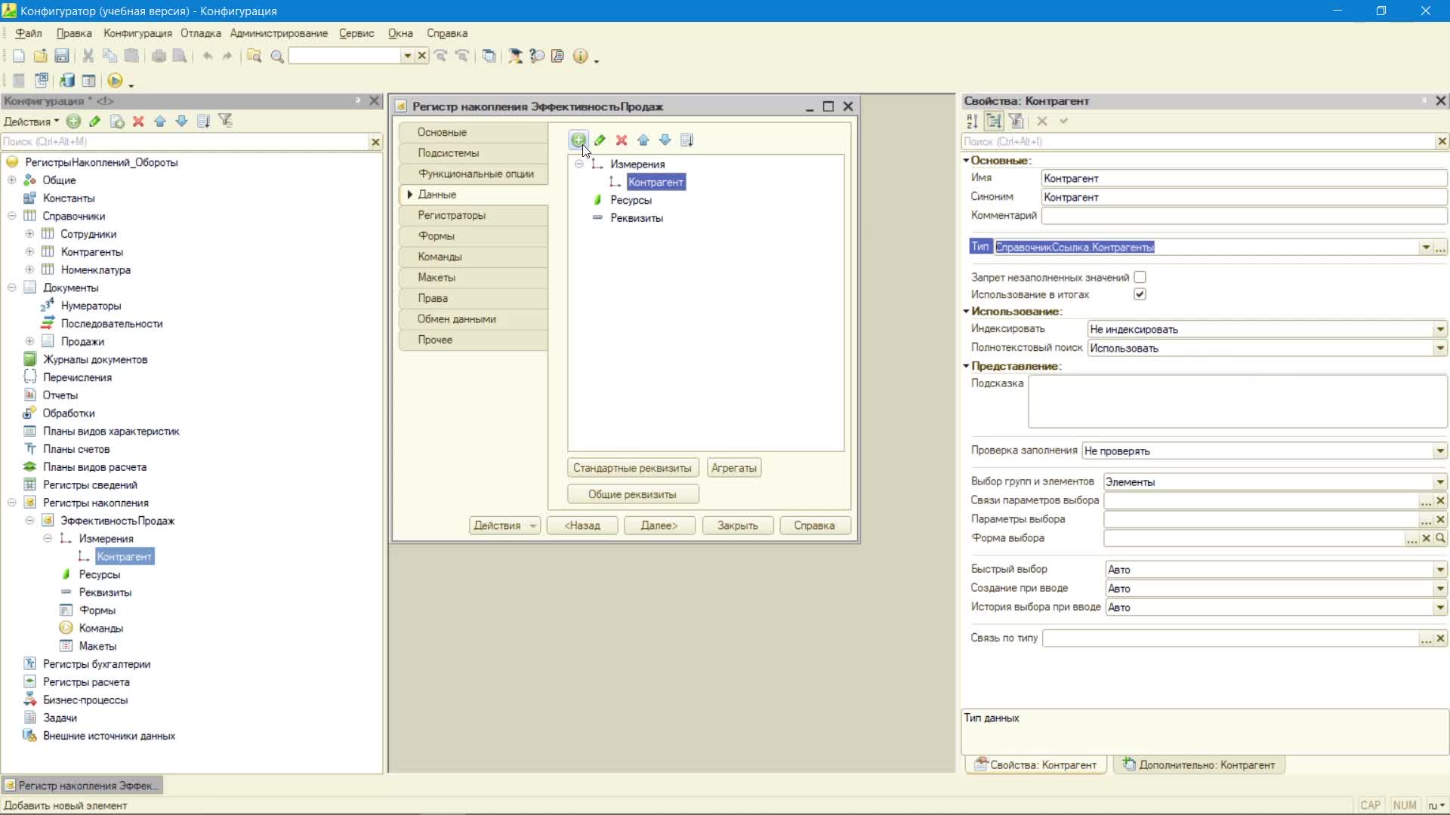Toggle the Использование в итогах checkbox
Viewport: 1450px width, 815px height.
pos(1140,294)
